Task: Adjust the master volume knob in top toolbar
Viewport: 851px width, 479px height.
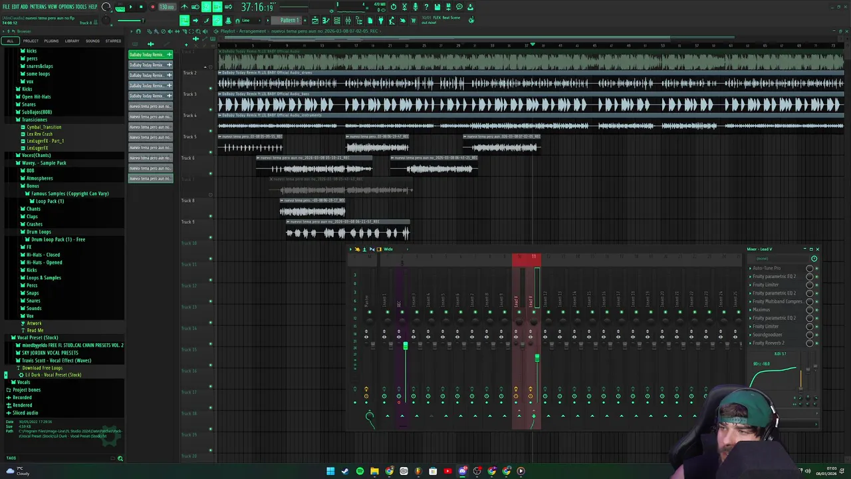Action: pyautogui.click(x=106, y=7)
